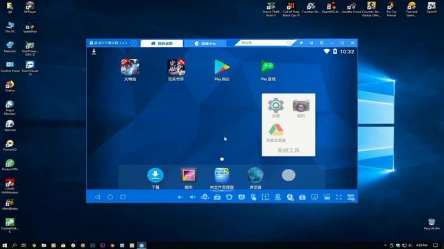
Task: Click the magnifier icon in emulator search box
Action: click(289, 43)
